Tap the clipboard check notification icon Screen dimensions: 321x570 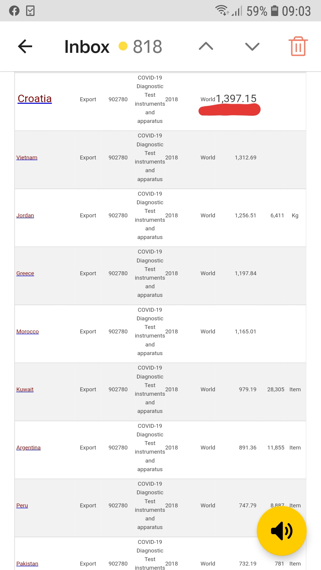(x=30, y=11)
